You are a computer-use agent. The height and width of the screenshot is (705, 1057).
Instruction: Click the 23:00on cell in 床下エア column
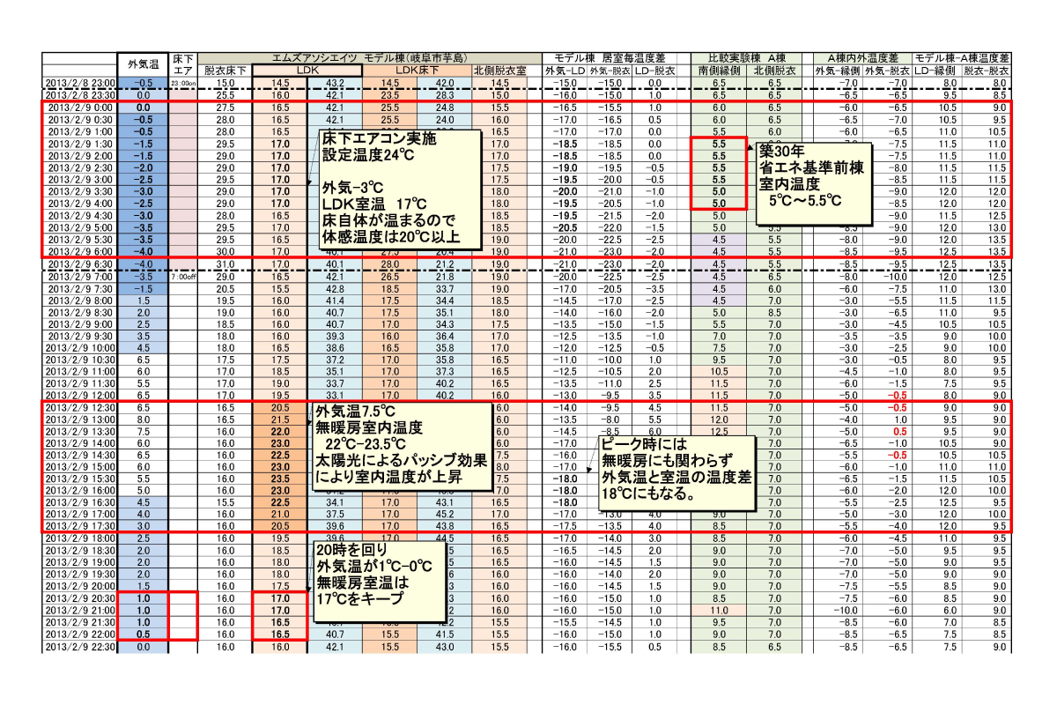click(x=183, y=83)
